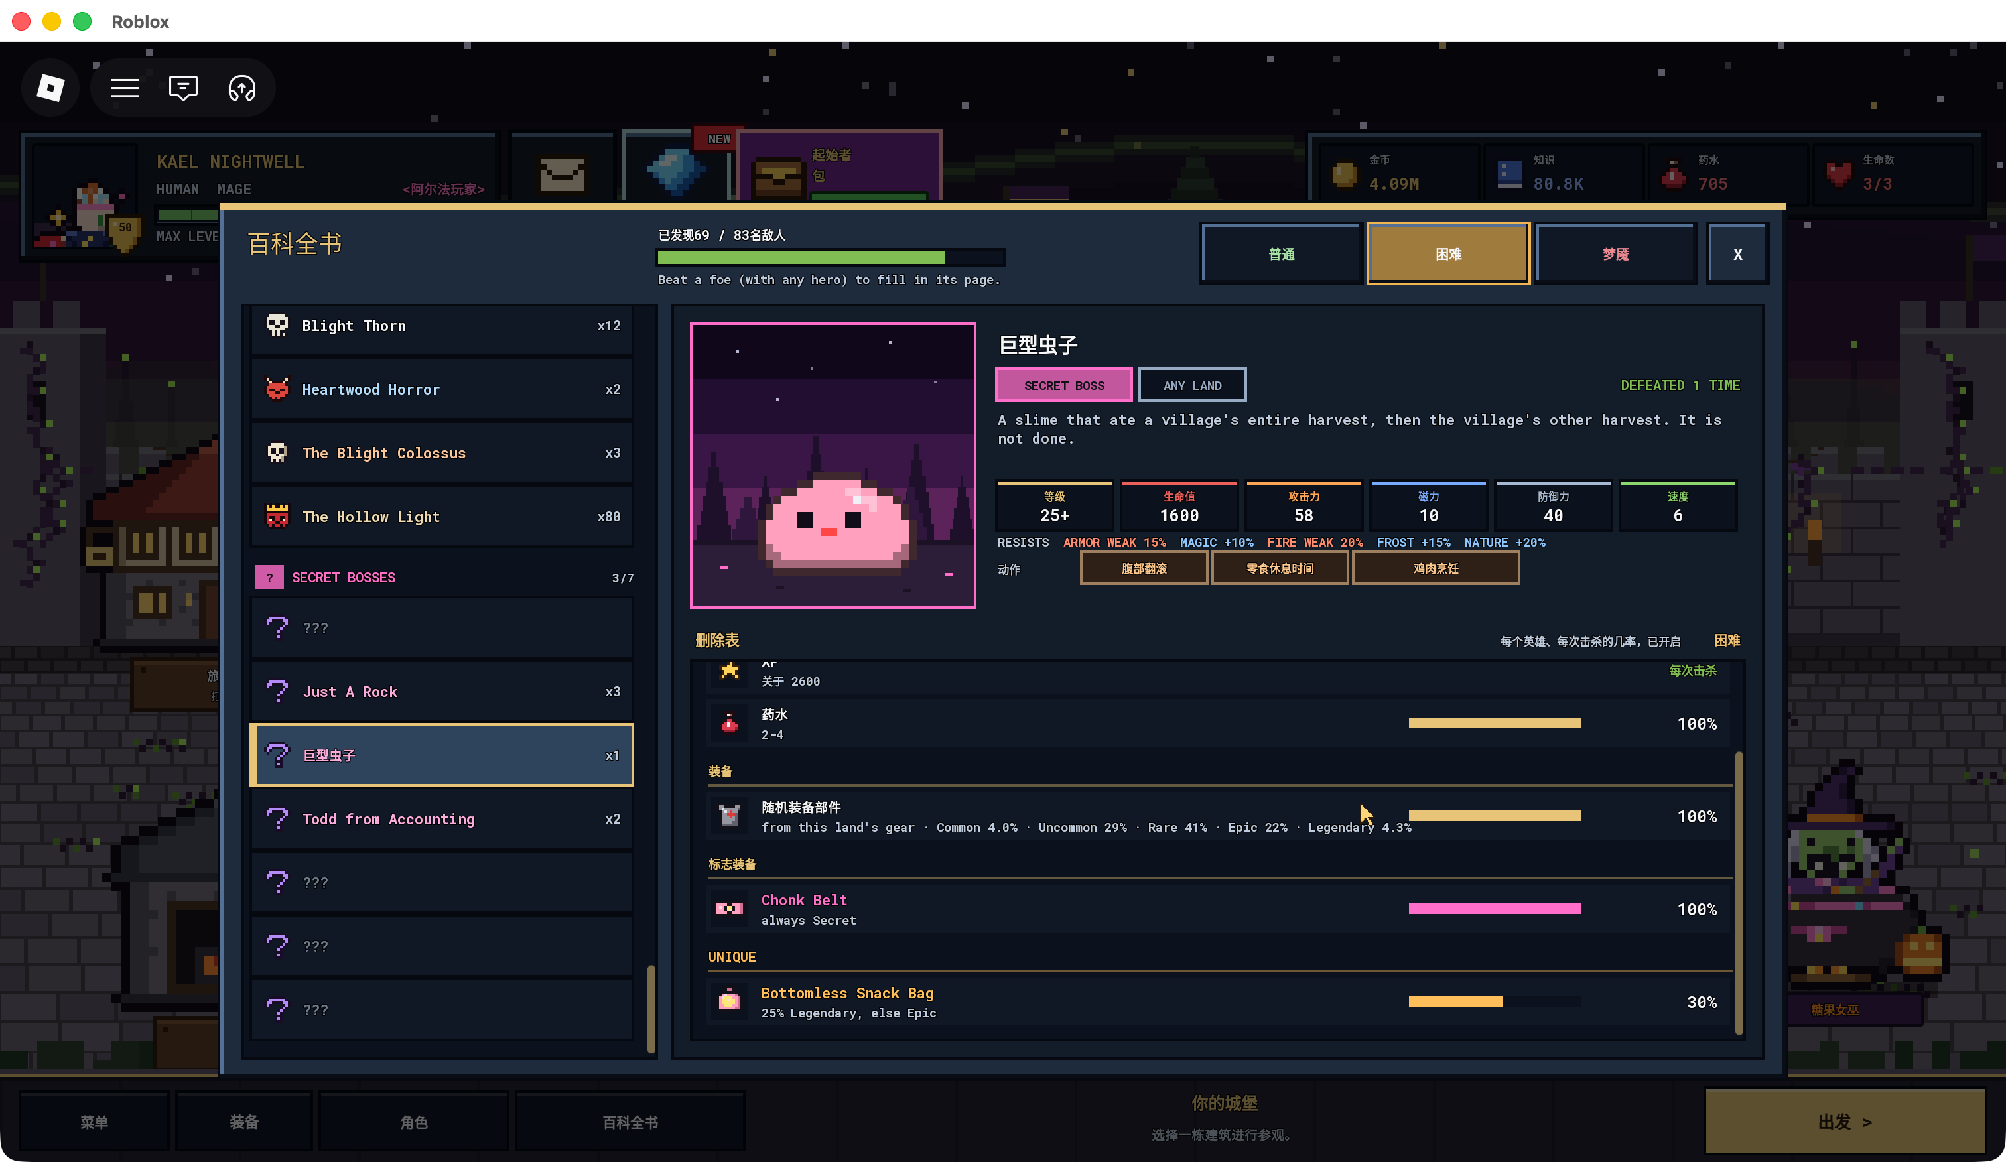Click the random gear piece icon
The image size is (2006, 1162).
click(729, 815)
